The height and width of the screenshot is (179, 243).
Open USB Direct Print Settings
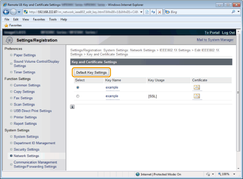pyautogui.click(x=33, y=111)
